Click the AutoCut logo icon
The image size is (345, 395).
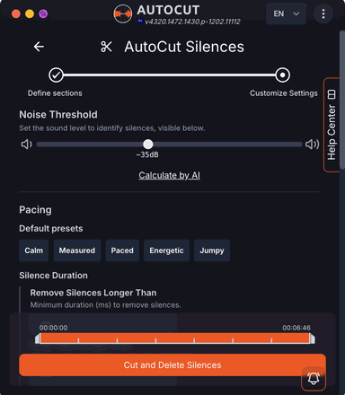pos(122,13)
